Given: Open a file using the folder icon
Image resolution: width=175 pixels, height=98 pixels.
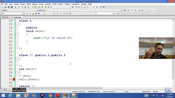Looking at the screenshot, I should [5, 7].
